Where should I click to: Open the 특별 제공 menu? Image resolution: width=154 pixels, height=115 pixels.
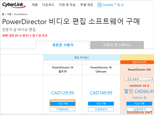pyautogui.click(x=87, y=5)
